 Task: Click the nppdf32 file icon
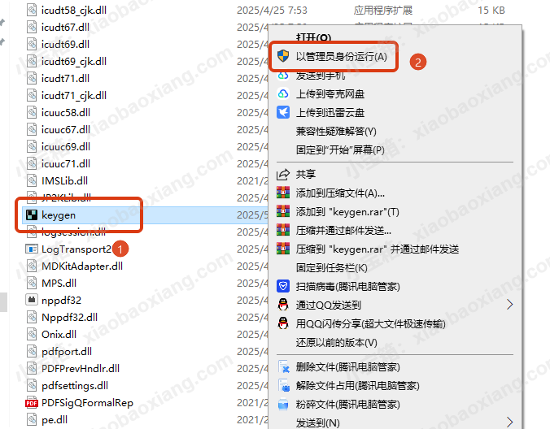pyautogui.click(x=32, y=300)
